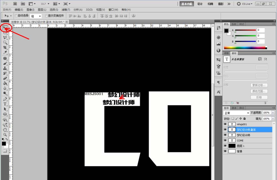Open the opacity 不透明度 slider arrow

273,113
